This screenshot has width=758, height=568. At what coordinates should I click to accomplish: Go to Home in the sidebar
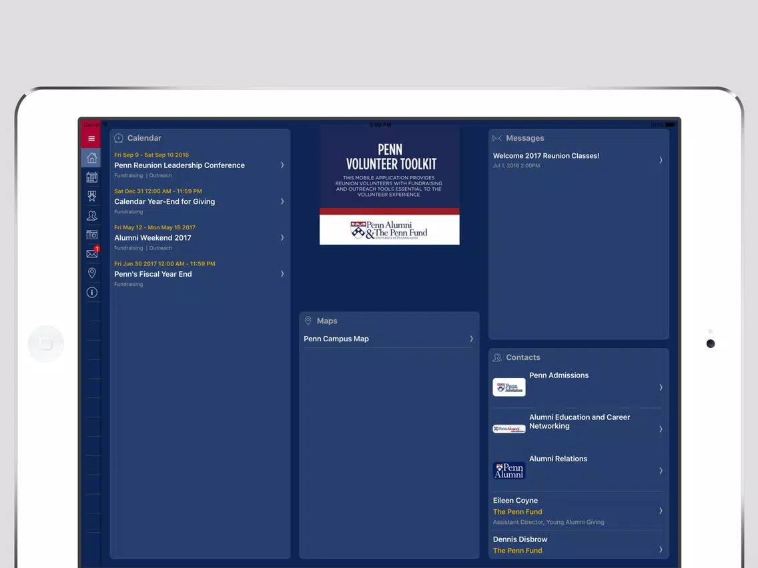coord(91,158)
